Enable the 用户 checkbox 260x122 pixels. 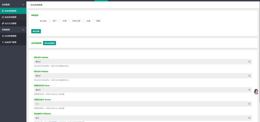tap(50, 21)
